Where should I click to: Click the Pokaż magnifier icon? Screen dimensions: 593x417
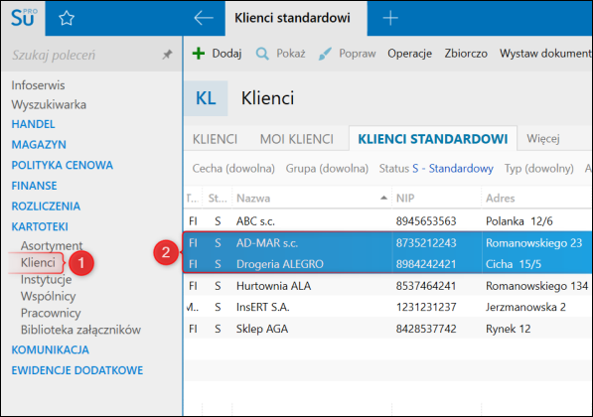[262, 54]
